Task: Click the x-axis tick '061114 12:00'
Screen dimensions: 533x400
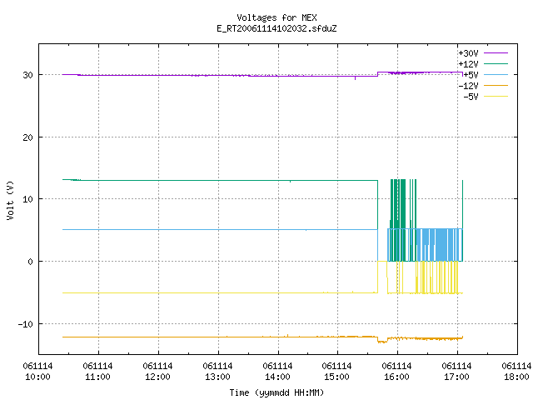Action: point(157,372)
